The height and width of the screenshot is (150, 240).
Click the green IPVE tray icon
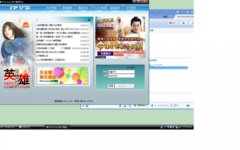coord(168,127)
